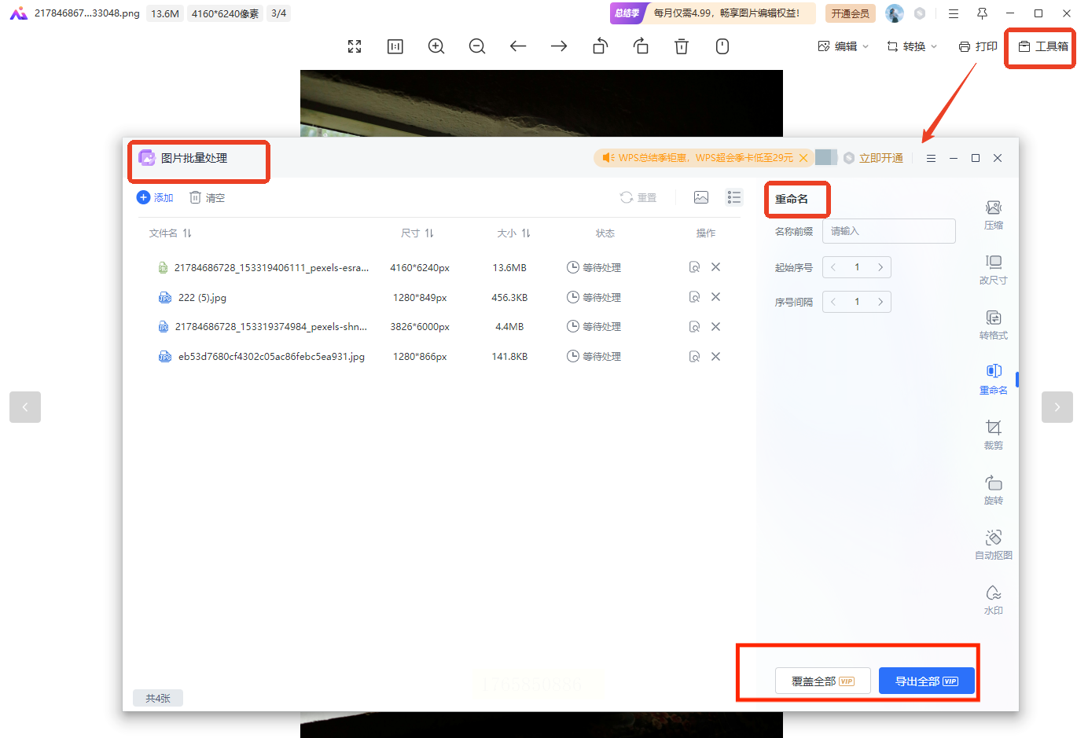
Task: Click the viewer's left-edge previous image arrow
Action: point(25,407)
